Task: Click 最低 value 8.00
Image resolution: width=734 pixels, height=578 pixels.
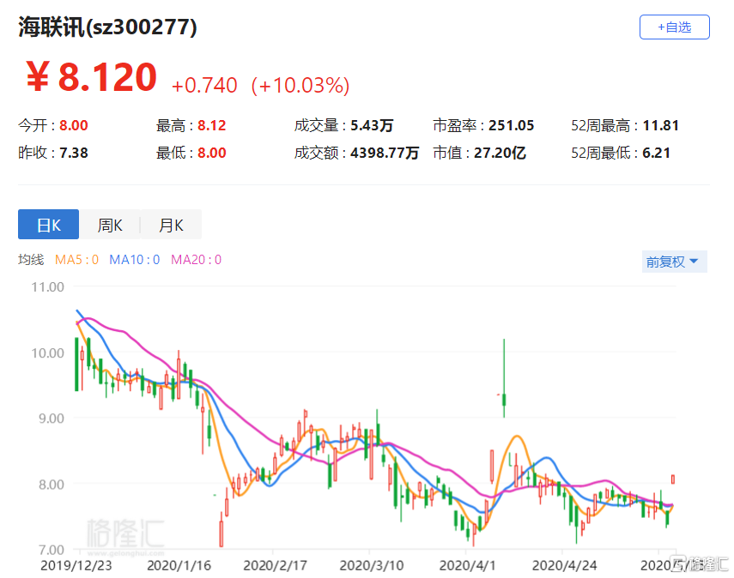Action: 211,153
